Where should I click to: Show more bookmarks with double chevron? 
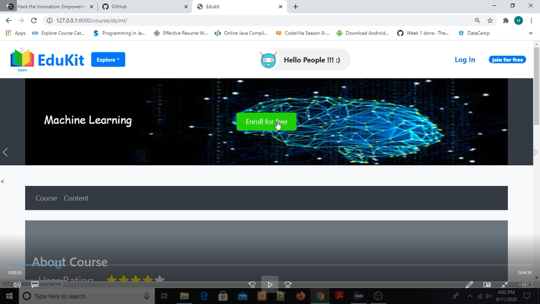pyautogui.click(x=530, y=33)
